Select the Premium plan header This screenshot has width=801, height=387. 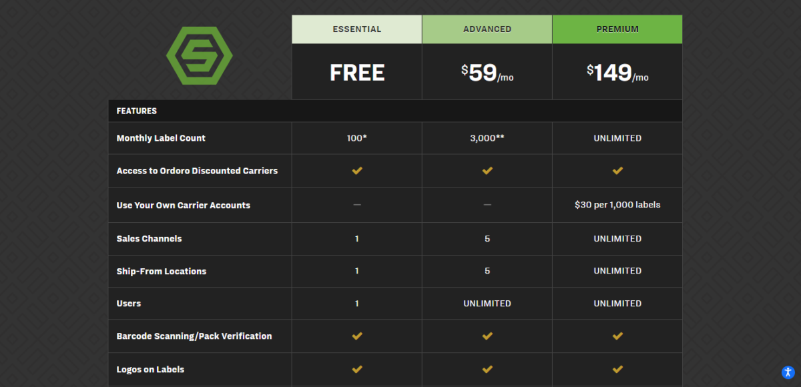pyautogui.click(x=617, y=29)
